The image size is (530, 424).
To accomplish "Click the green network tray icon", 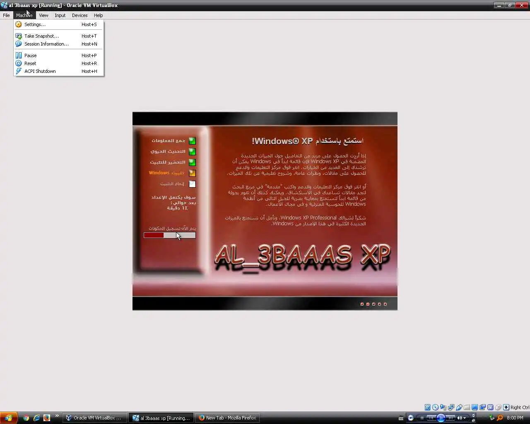I will 491,418.
